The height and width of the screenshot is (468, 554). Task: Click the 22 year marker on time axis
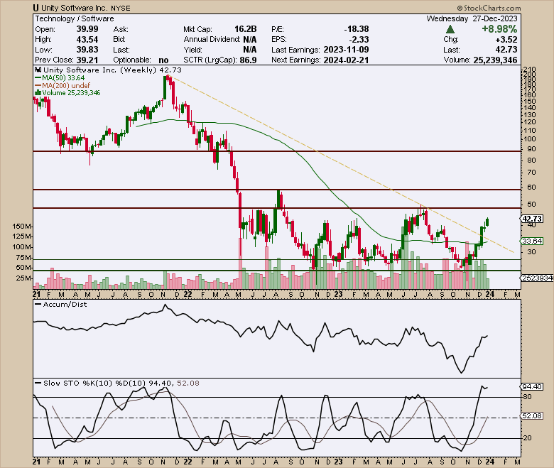tap(188, 293)
